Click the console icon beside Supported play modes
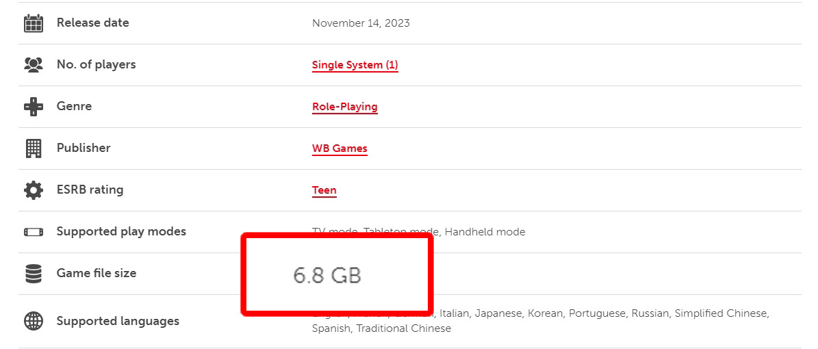This screenshot has height=349, width=818. (x=34, y=232)
